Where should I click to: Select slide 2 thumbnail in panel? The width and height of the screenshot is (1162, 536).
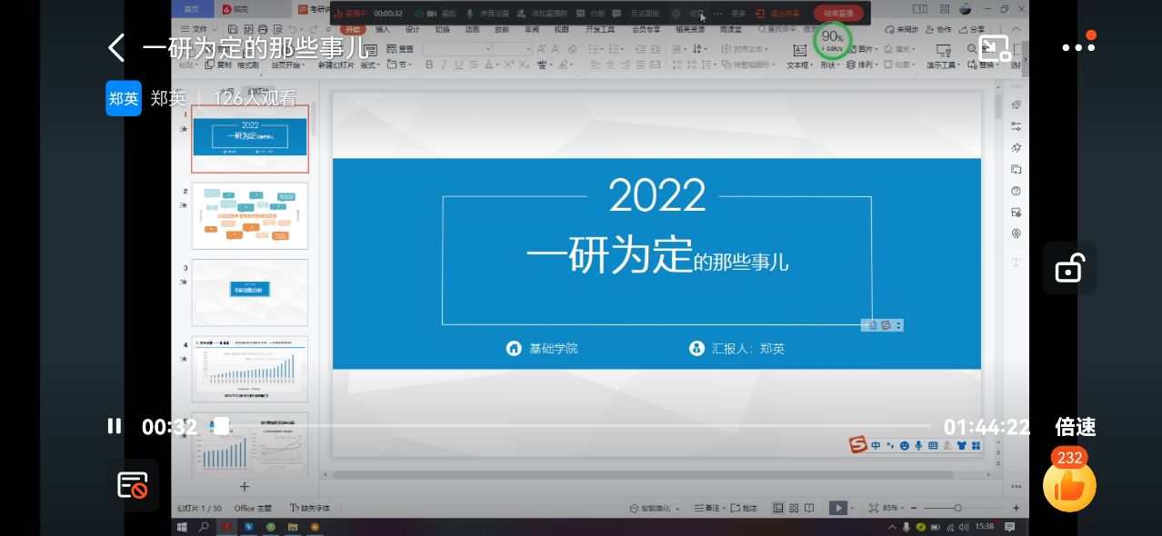[250, 216]
